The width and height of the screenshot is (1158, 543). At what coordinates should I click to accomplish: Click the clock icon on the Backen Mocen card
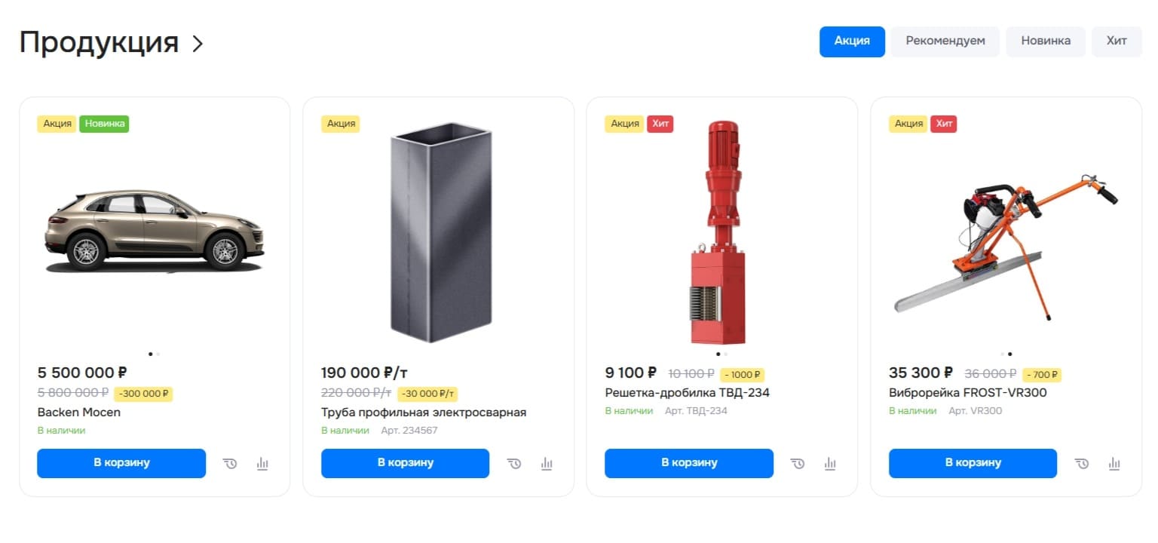coord(230,464)
